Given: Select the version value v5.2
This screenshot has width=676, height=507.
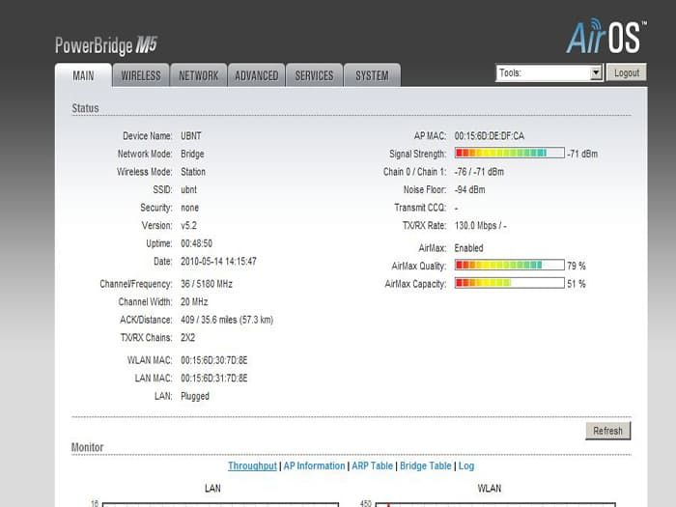Looking at the screenshot, I should click(x=189, y=225).
